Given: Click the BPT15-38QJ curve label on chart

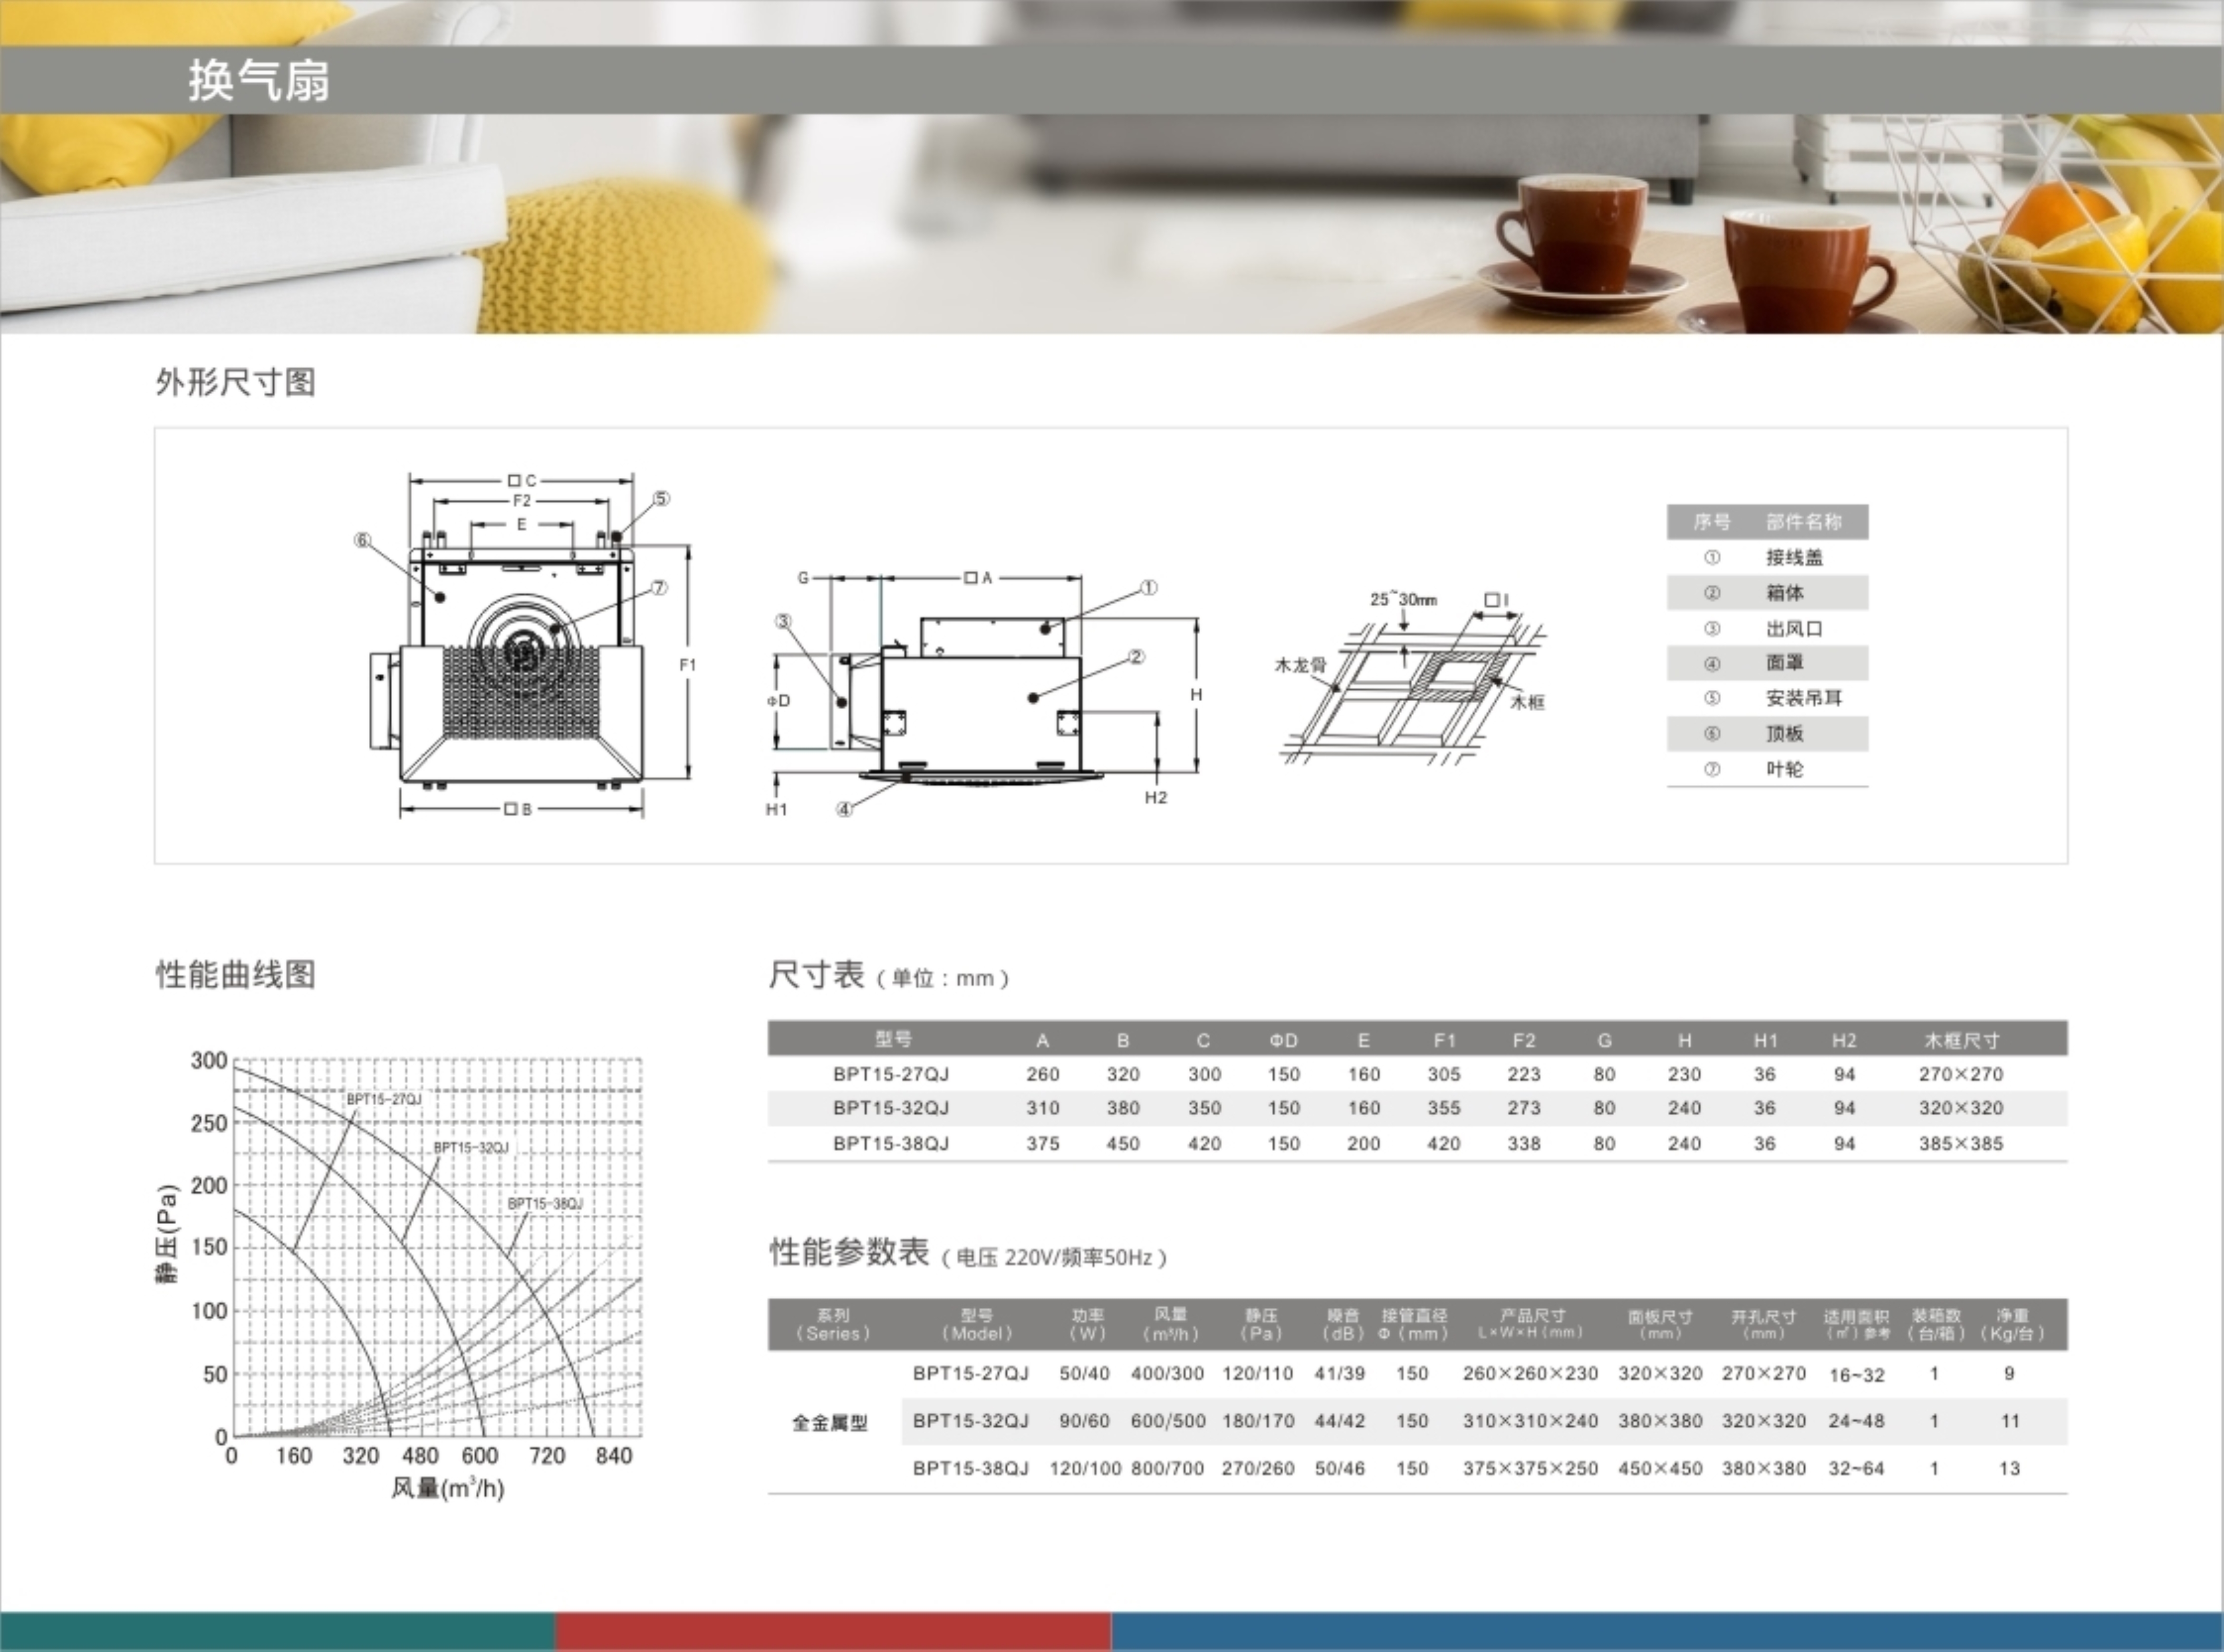Looking at the screenshot, I should click(545, 1203).
